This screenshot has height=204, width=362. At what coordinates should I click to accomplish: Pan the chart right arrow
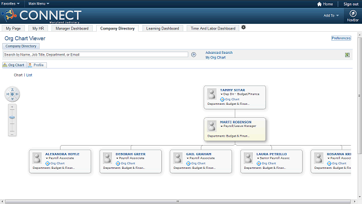click(17, 94)
